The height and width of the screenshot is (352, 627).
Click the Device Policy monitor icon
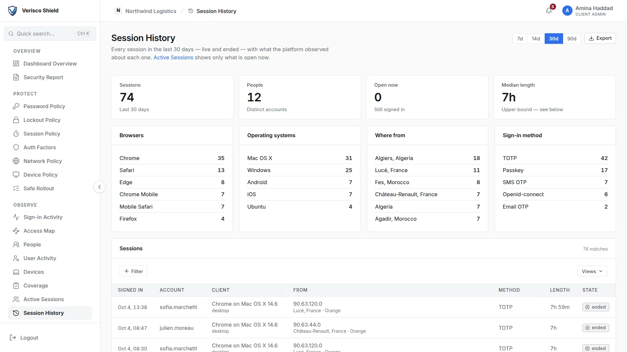(x=16, y=175)
